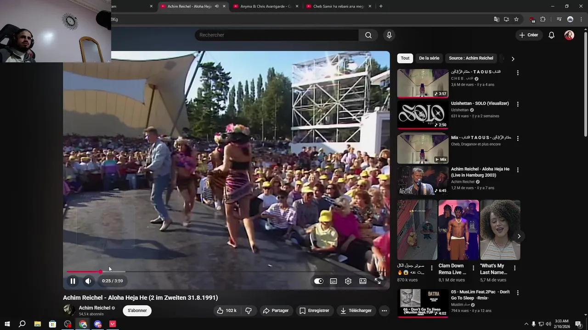Screen dimensions: 588x330
Task: Open the Créer menu
Action: click(529, 35)
